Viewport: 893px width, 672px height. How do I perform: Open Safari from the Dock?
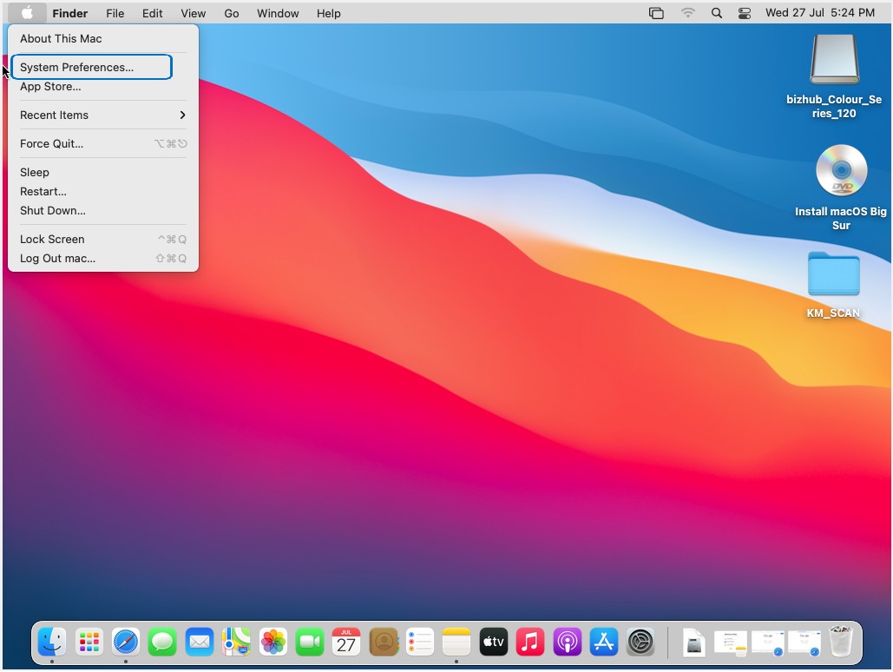126,642
